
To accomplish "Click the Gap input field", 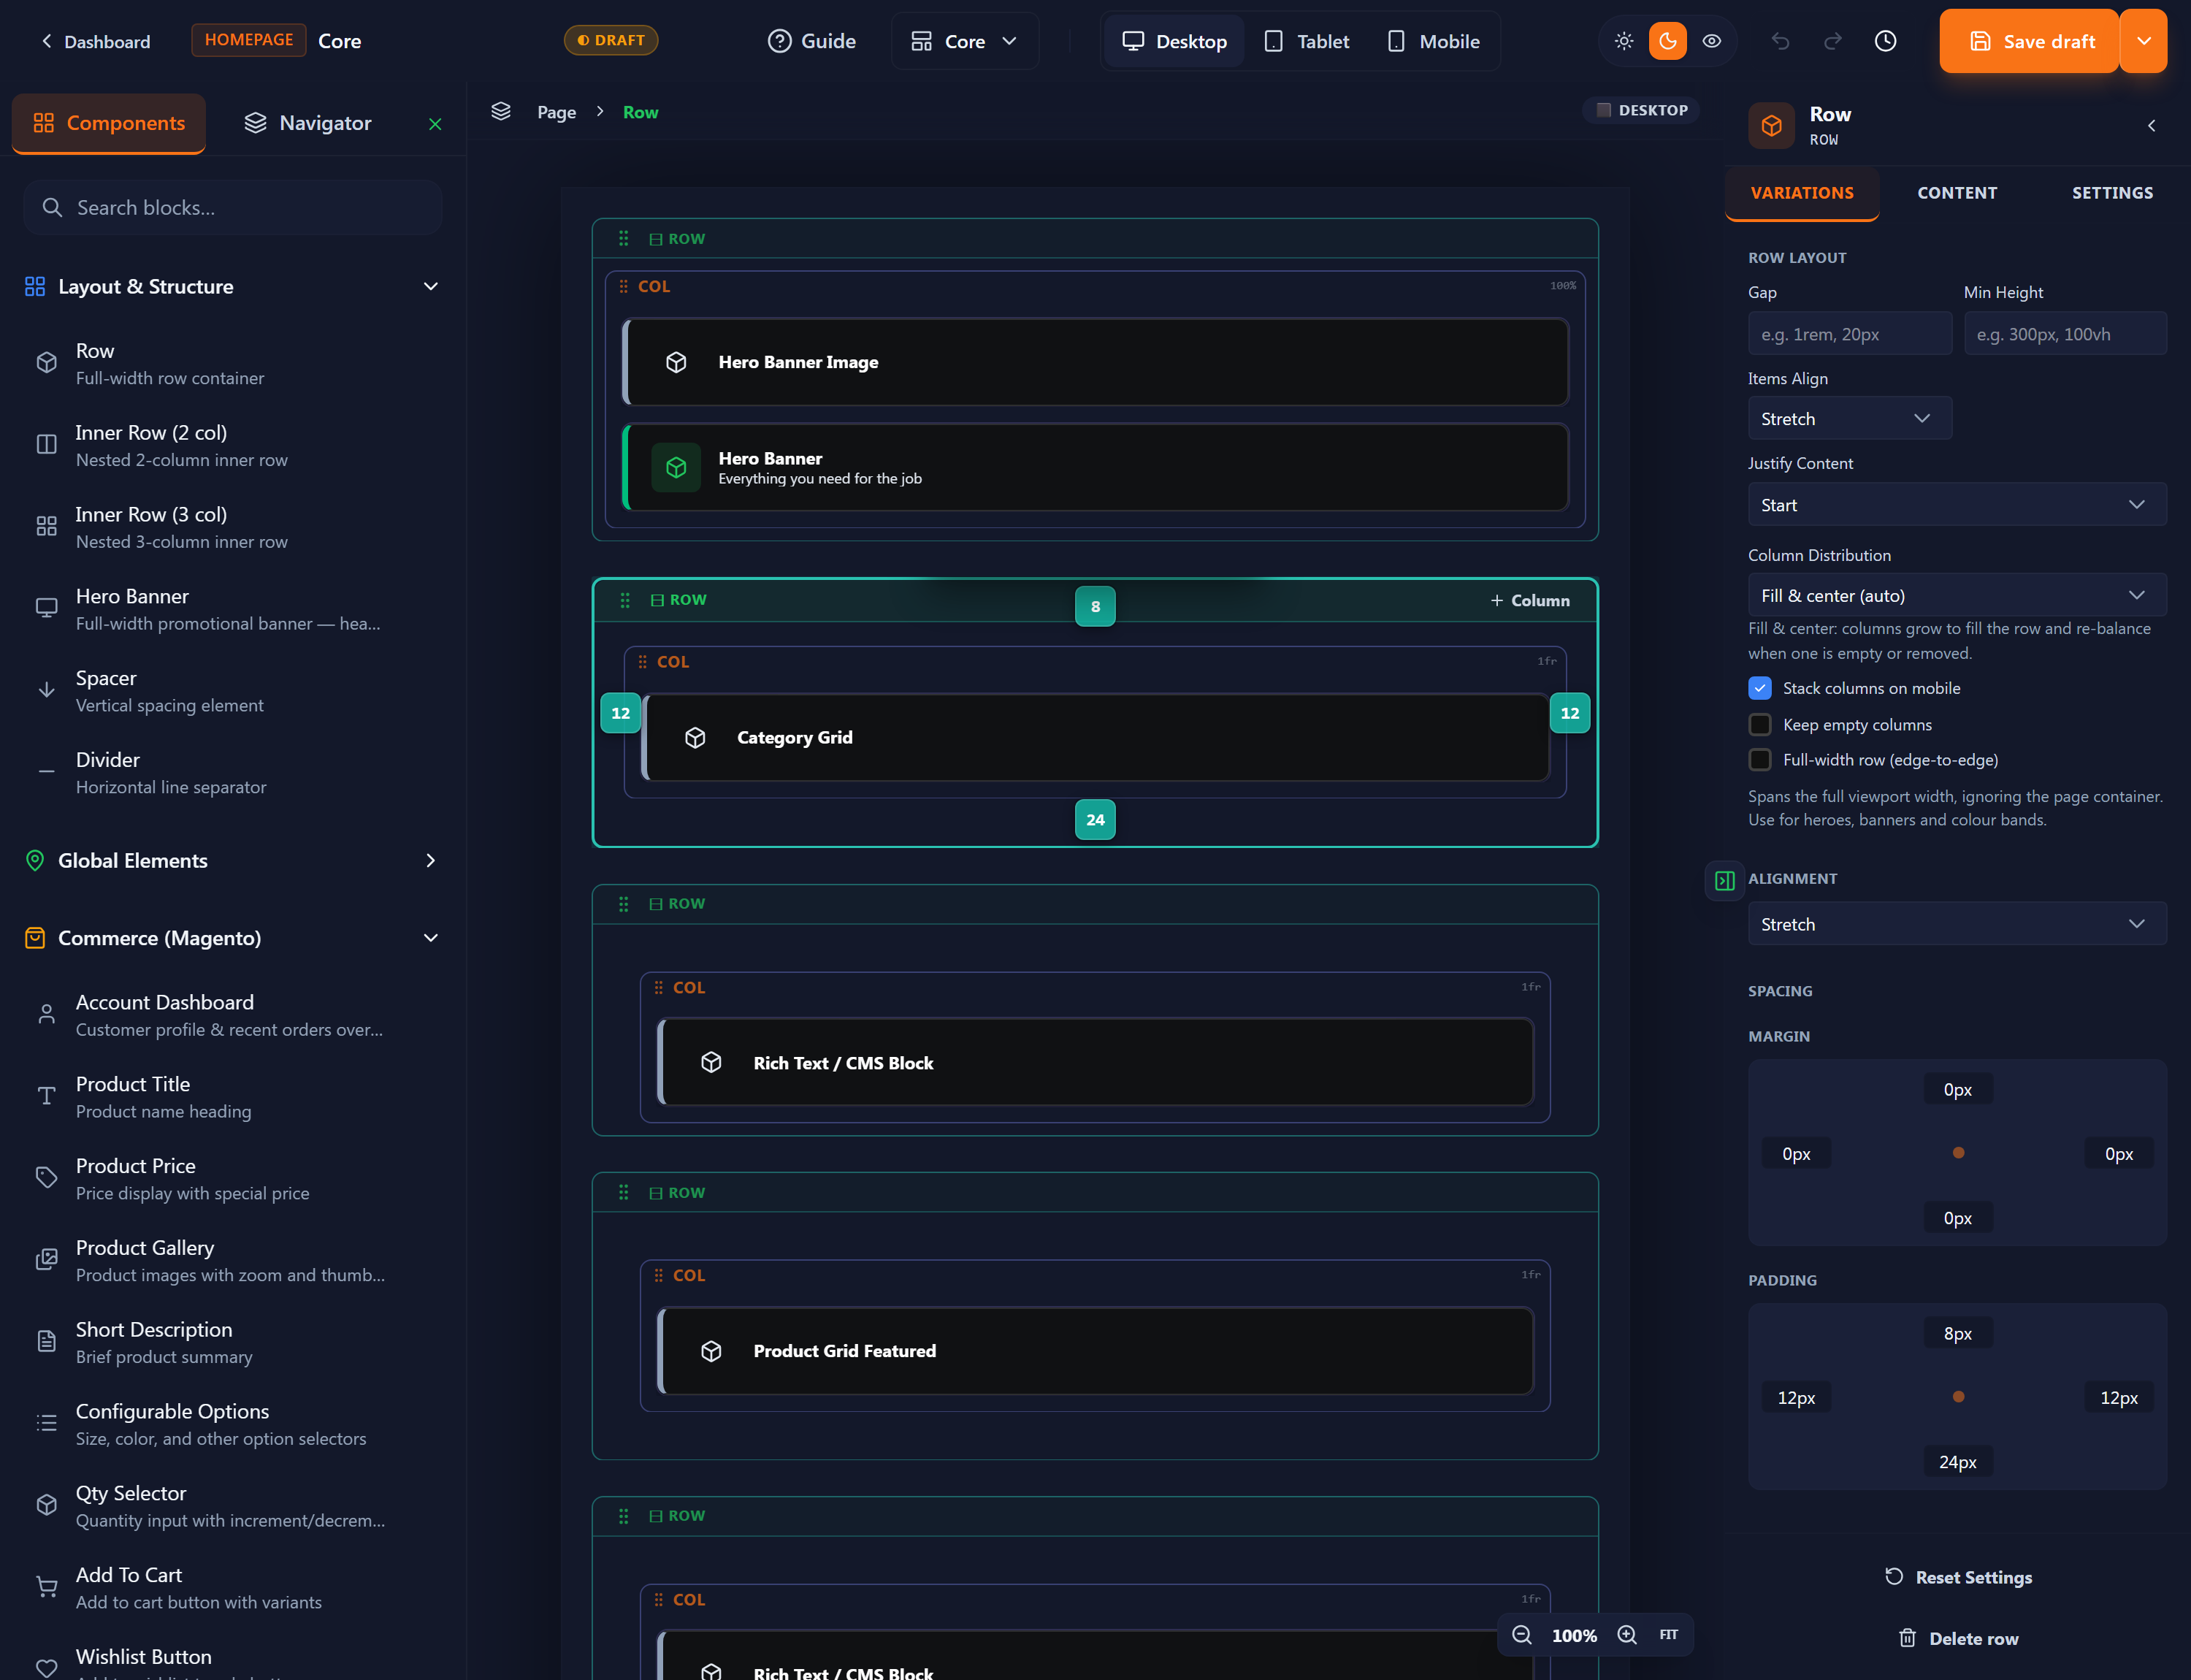I will pos(1849,334).
